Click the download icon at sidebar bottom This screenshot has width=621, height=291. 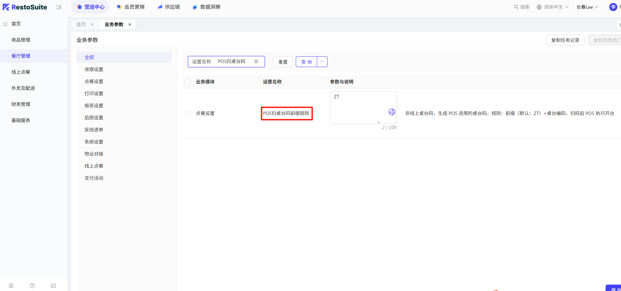[x=11, y=286]
